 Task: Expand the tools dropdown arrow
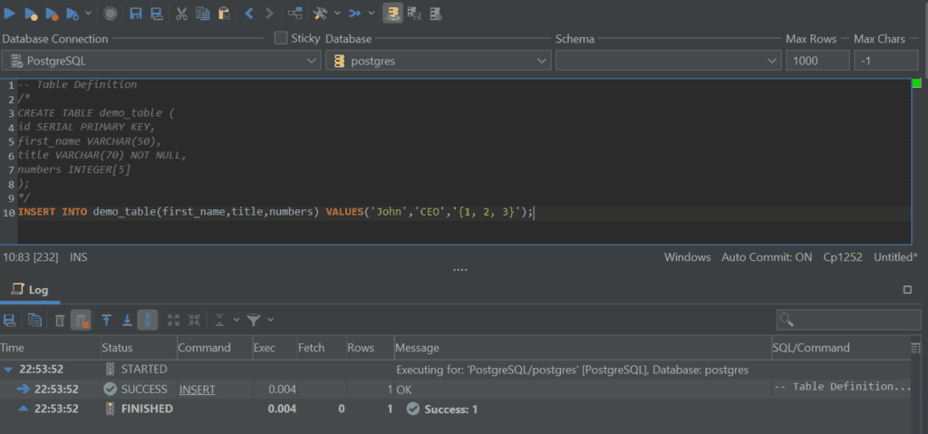[x=337, y=13]
